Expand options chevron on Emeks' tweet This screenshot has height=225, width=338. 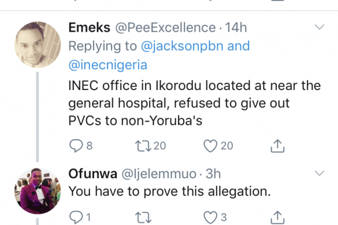(320, 27)
